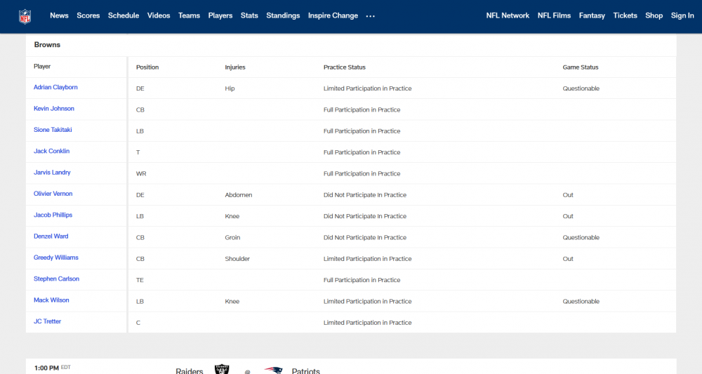Click Denzel Ward's Questionable status
Screen dimensions: 702x374
pyautogui.click(x=581, y=238)
